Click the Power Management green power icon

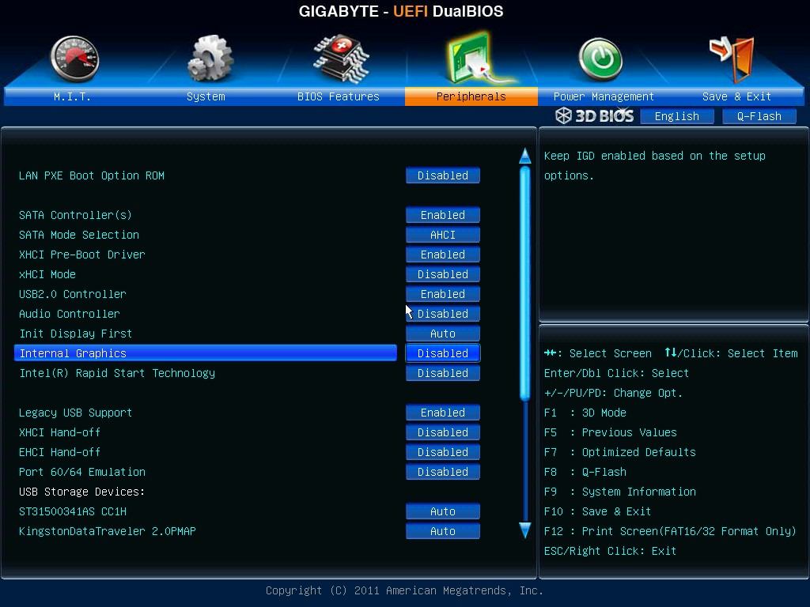(x=601, y=59)
